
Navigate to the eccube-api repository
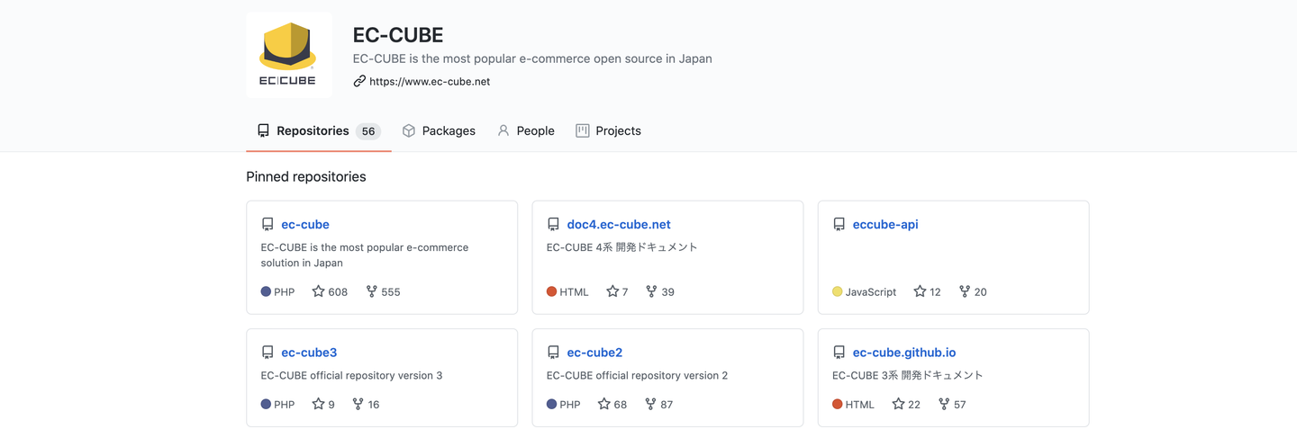pos(885,224)
